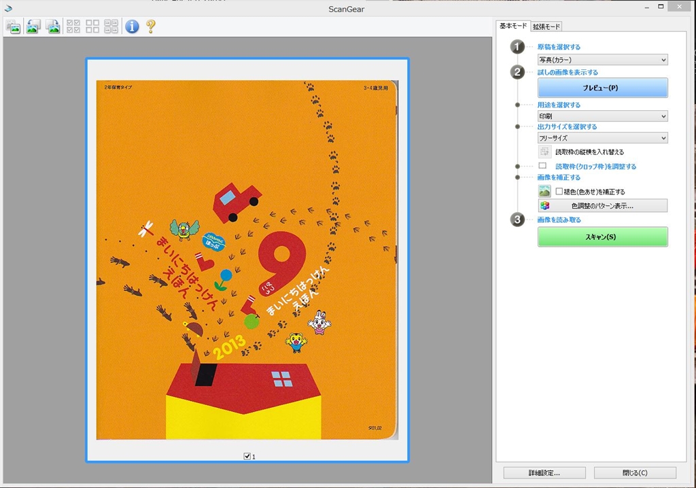Rotate image right using toolbar icon
696x488 pixels.
pyautogui.click(x=52, y=27)
